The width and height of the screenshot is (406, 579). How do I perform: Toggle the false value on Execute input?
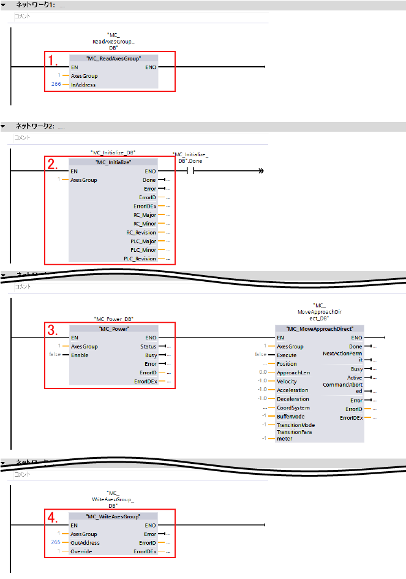click(260, 355)
